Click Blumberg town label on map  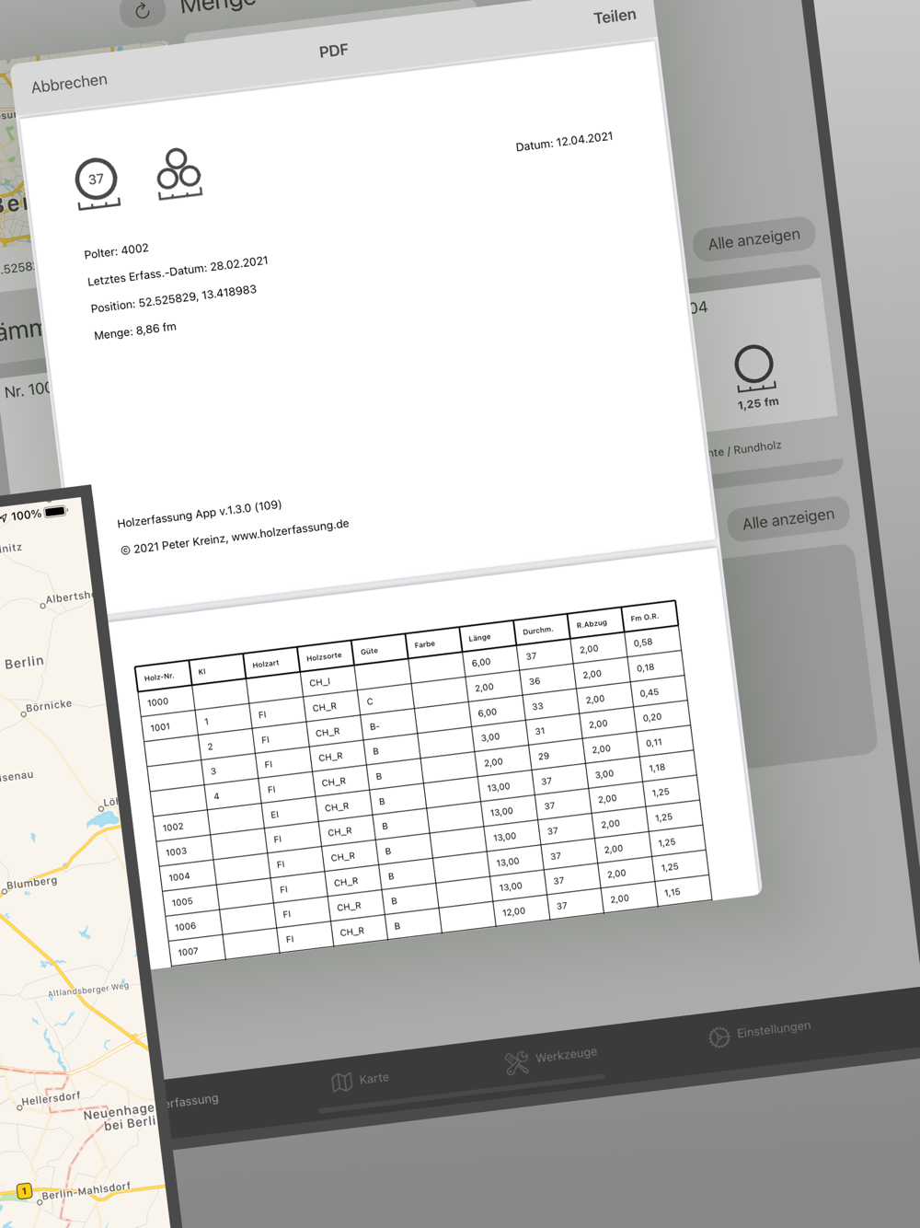click(31, 883)
